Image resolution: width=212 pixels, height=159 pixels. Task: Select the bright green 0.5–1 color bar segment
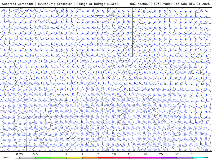click(x=43, y=158)
